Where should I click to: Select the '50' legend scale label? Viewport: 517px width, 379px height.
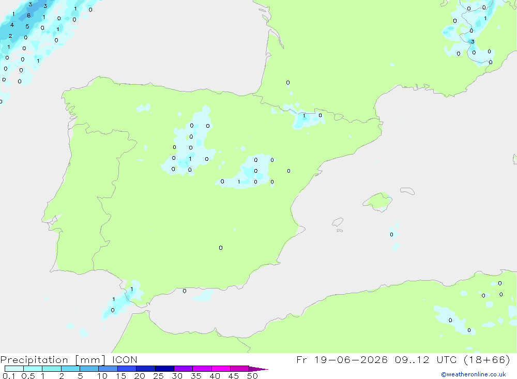(x=252, y=376)
